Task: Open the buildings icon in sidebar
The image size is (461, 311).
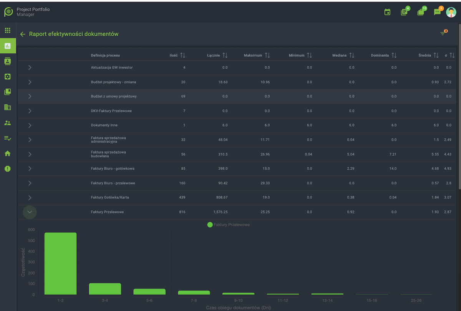Action: point(8,108)
